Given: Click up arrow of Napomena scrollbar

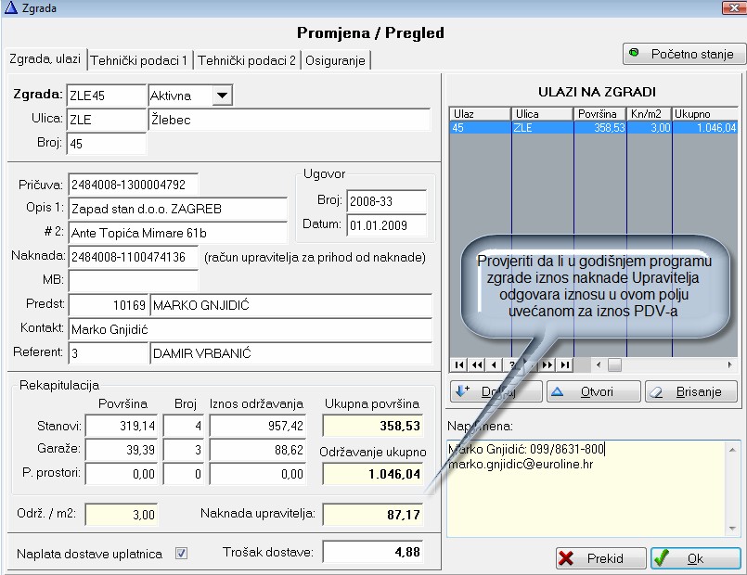Looking at the screenshot, I should tap(732, 450).
